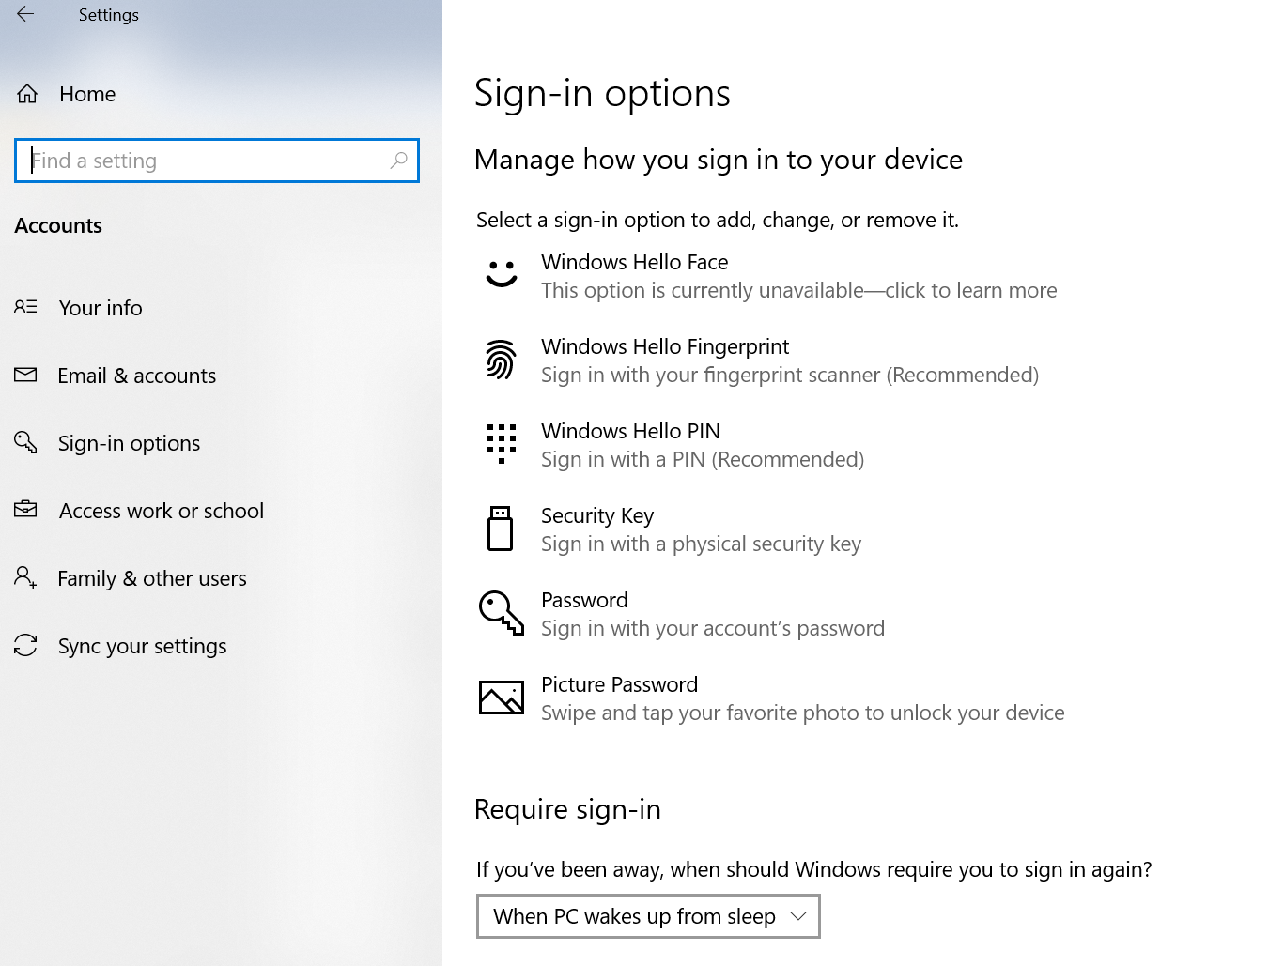The width and height of the screenshot is (1284, 966).
Task: Click the Windows Hello Fingerprint icon
Action: (501, 359)
